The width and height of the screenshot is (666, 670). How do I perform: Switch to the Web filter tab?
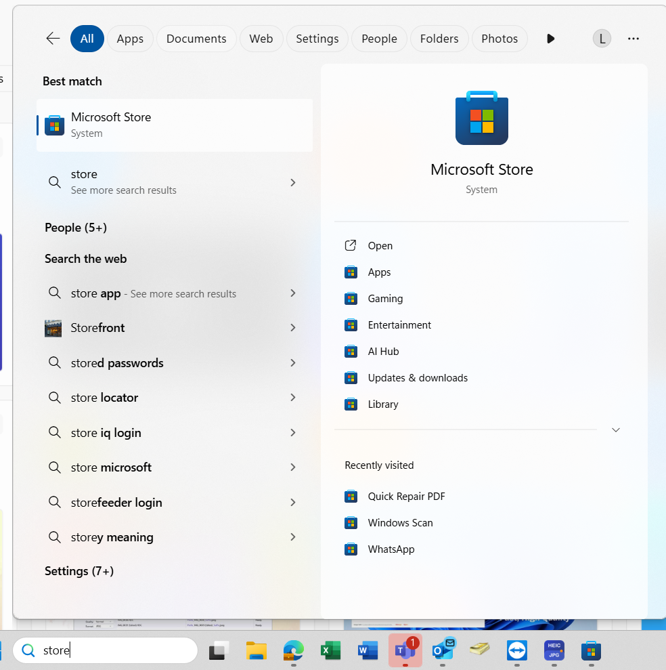click(261, 39)
